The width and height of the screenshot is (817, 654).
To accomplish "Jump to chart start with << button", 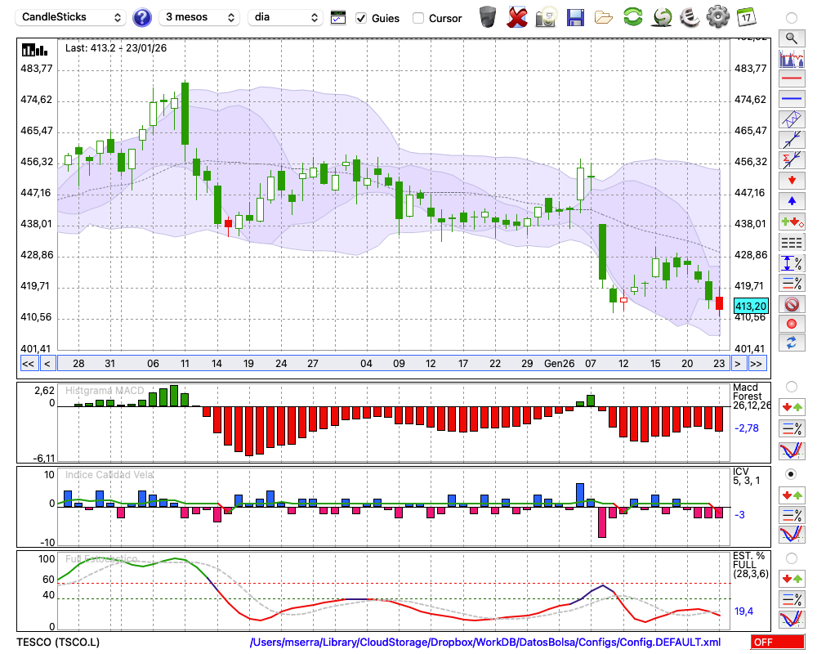I will click(x=28, y=364).
